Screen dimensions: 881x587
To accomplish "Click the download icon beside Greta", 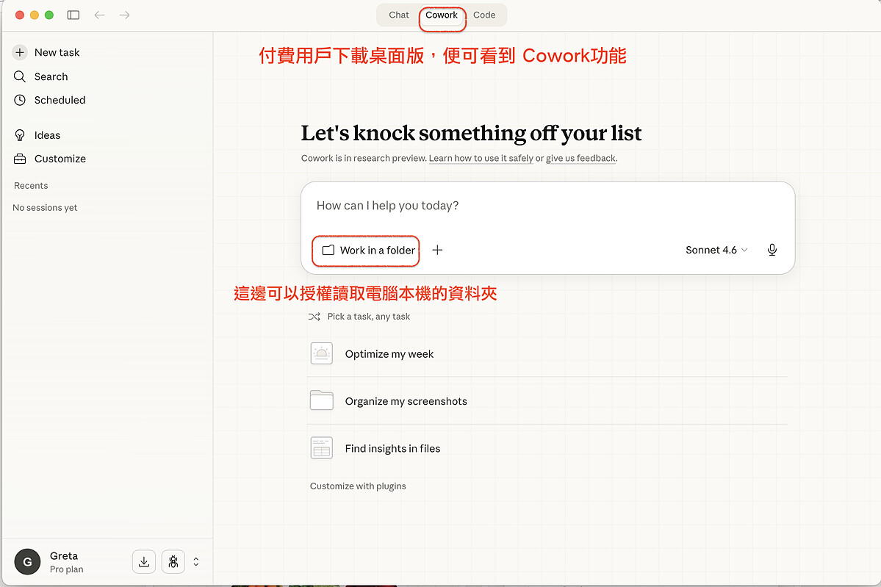I will point(144,562).
